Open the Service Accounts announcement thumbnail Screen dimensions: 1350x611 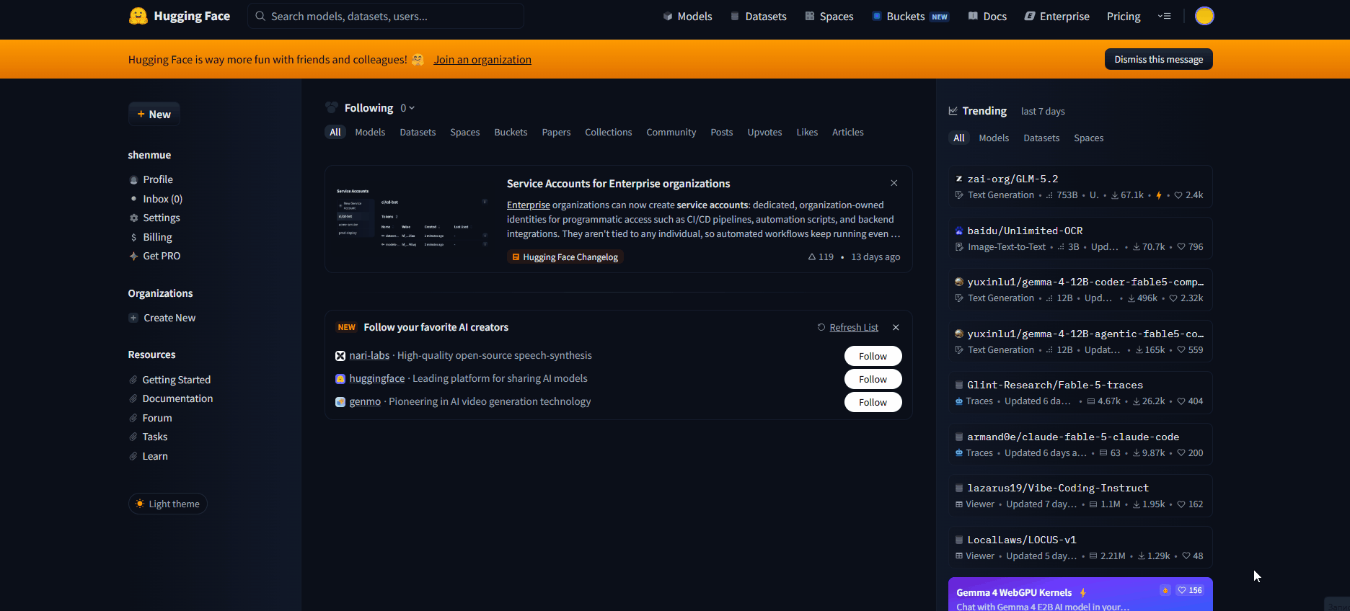[x=412, y=218]
